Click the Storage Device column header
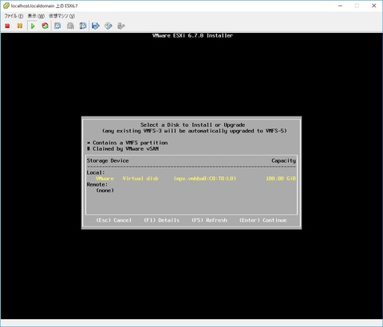383x327 pixels. [108, 160]
